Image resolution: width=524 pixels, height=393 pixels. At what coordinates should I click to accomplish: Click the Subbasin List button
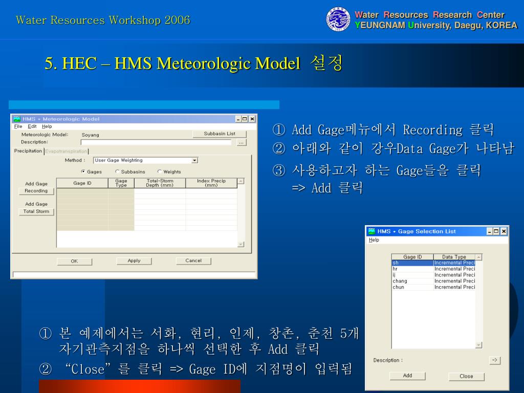coord(220,134)
